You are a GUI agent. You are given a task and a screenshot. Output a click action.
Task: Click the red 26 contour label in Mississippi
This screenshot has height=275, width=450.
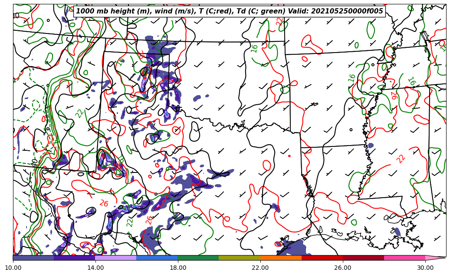tap(393, 95)
